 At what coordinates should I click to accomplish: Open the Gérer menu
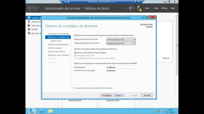[x=147, y=8]
